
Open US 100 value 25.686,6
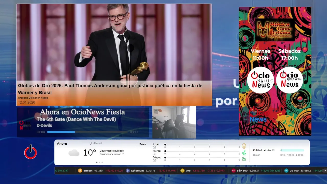click(306, 170)
